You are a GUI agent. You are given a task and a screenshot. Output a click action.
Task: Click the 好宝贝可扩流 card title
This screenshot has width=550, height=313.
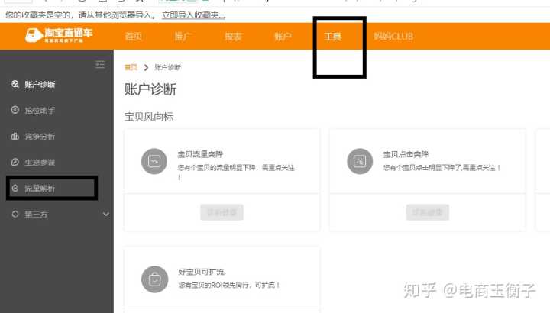pyautogui.click(x=202, y=272)
